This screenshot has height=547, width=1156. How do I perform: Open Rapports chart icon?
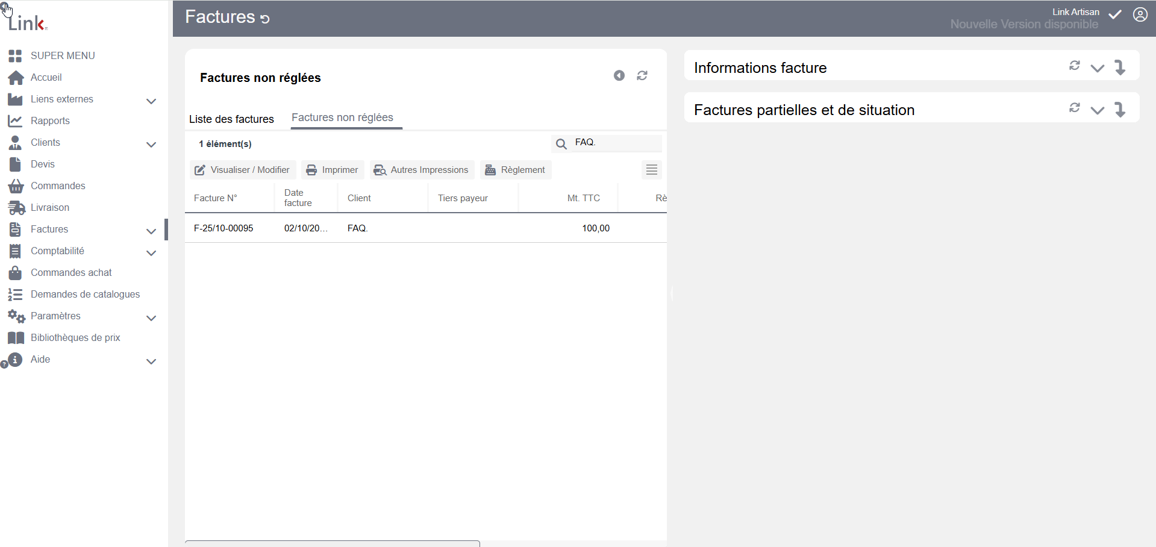coord(15,121)
